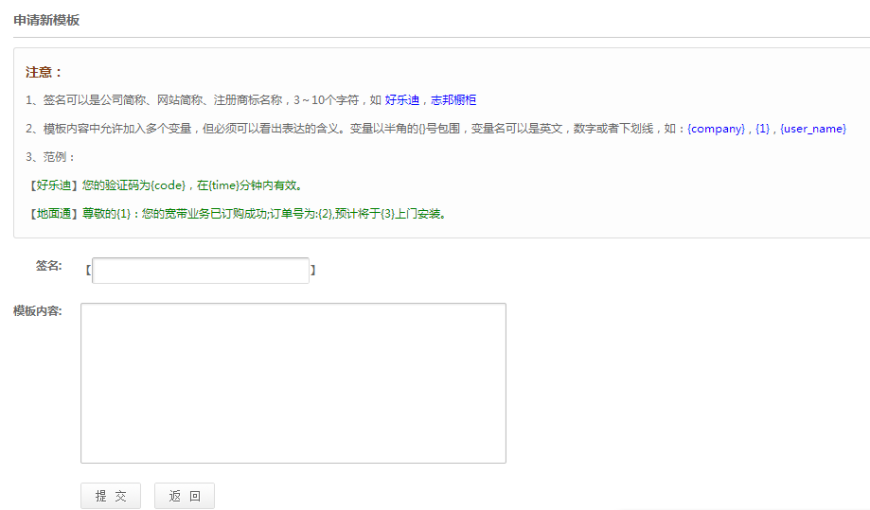Image resolution: width=870 pixels, height=510 pixels.
Task: Click the {1} variable example in rule 2
Action: (x=762, y=129)
